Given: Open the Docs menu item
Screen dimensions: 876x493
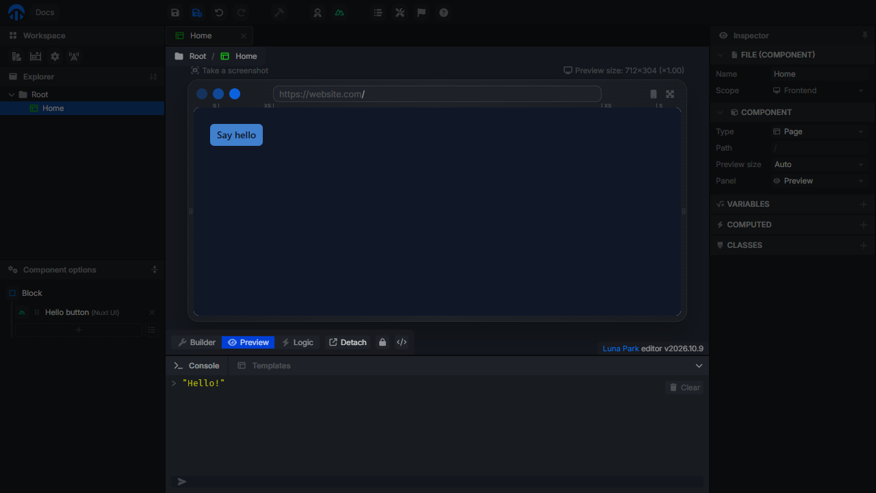Looking at the screenshot, I should pos(44,12).
